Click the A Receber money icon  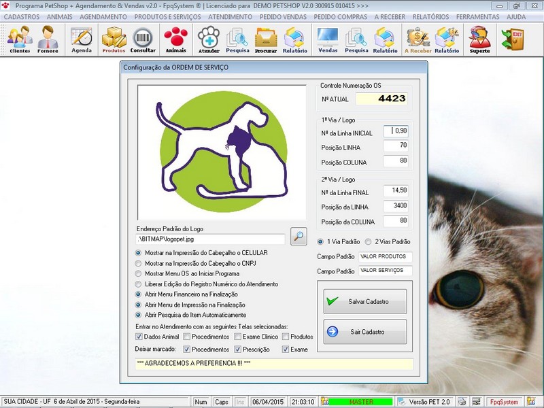point(418,39)
